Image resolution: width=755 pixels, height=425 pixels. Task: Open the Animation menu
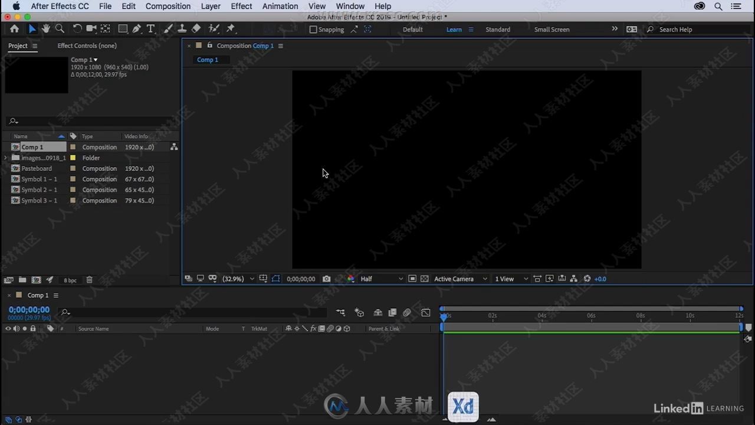(280, 6)
